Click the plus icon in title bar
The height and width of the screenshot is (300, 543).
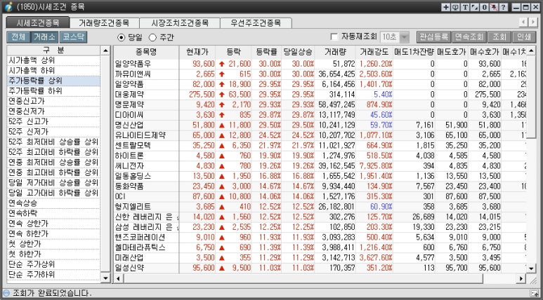[x=445, y=7]
